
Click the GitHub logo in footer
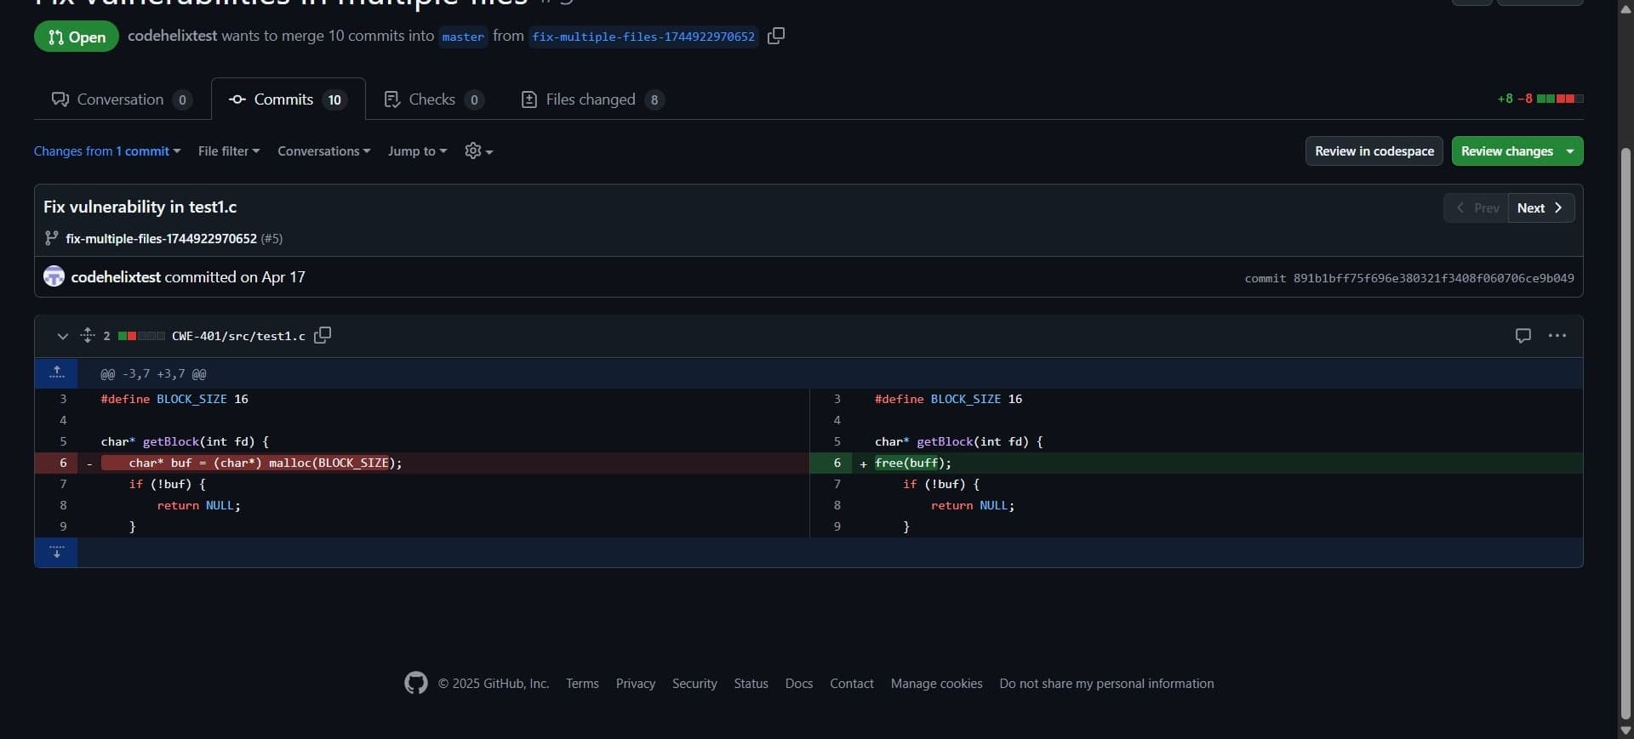[x=416, y=683]
